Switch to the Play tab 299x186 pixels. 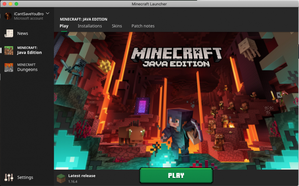(x=64, y=26)
